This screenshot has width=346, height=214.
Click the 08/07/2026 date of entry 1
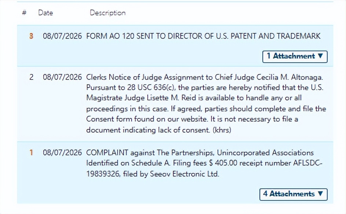(62, 152)
